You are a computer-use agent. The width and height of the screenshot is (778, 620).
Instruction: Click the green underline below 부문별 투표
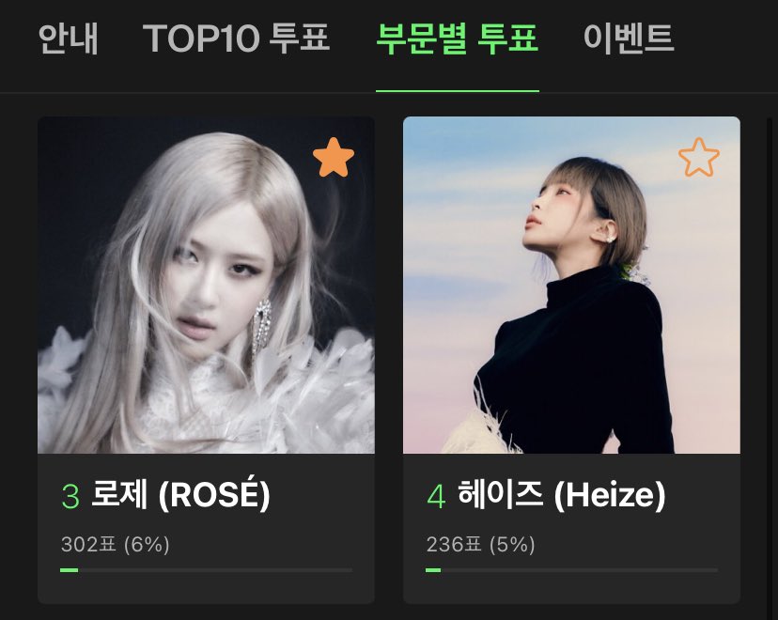tap(458, 91)
